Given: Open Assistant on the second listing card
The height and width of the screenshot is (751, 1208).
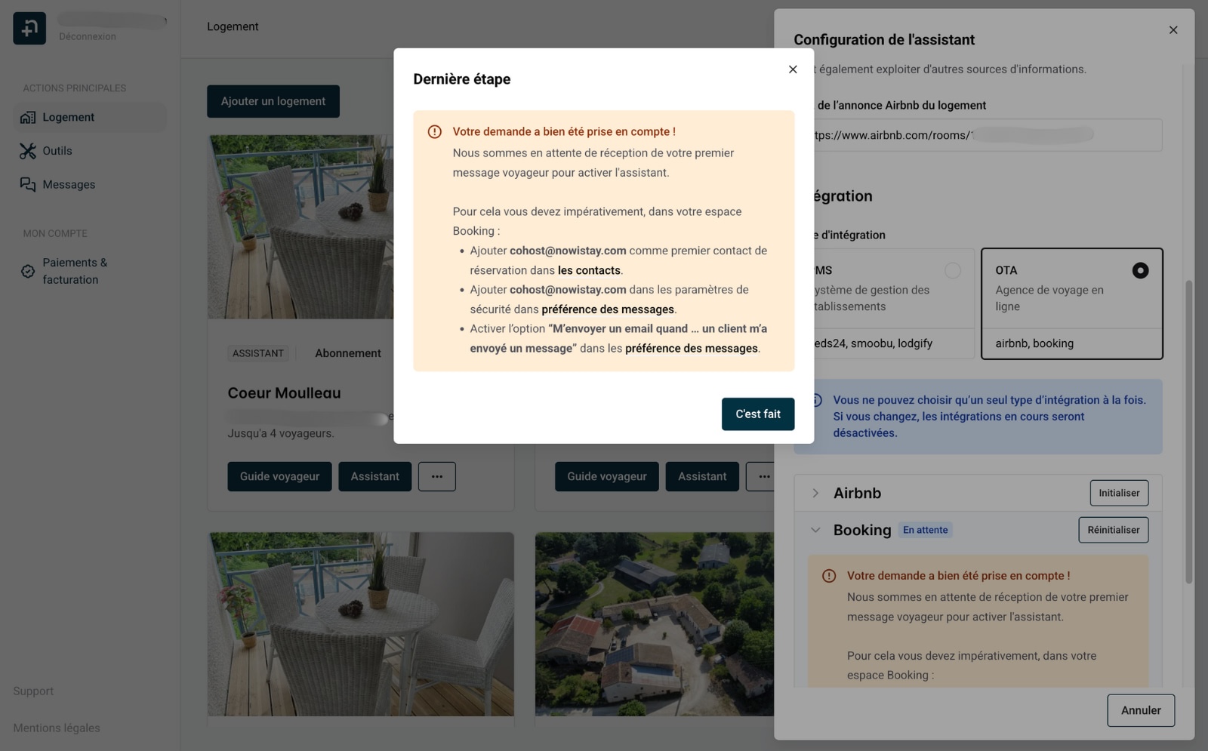Looking at the screenshot, I should (702, 476).
